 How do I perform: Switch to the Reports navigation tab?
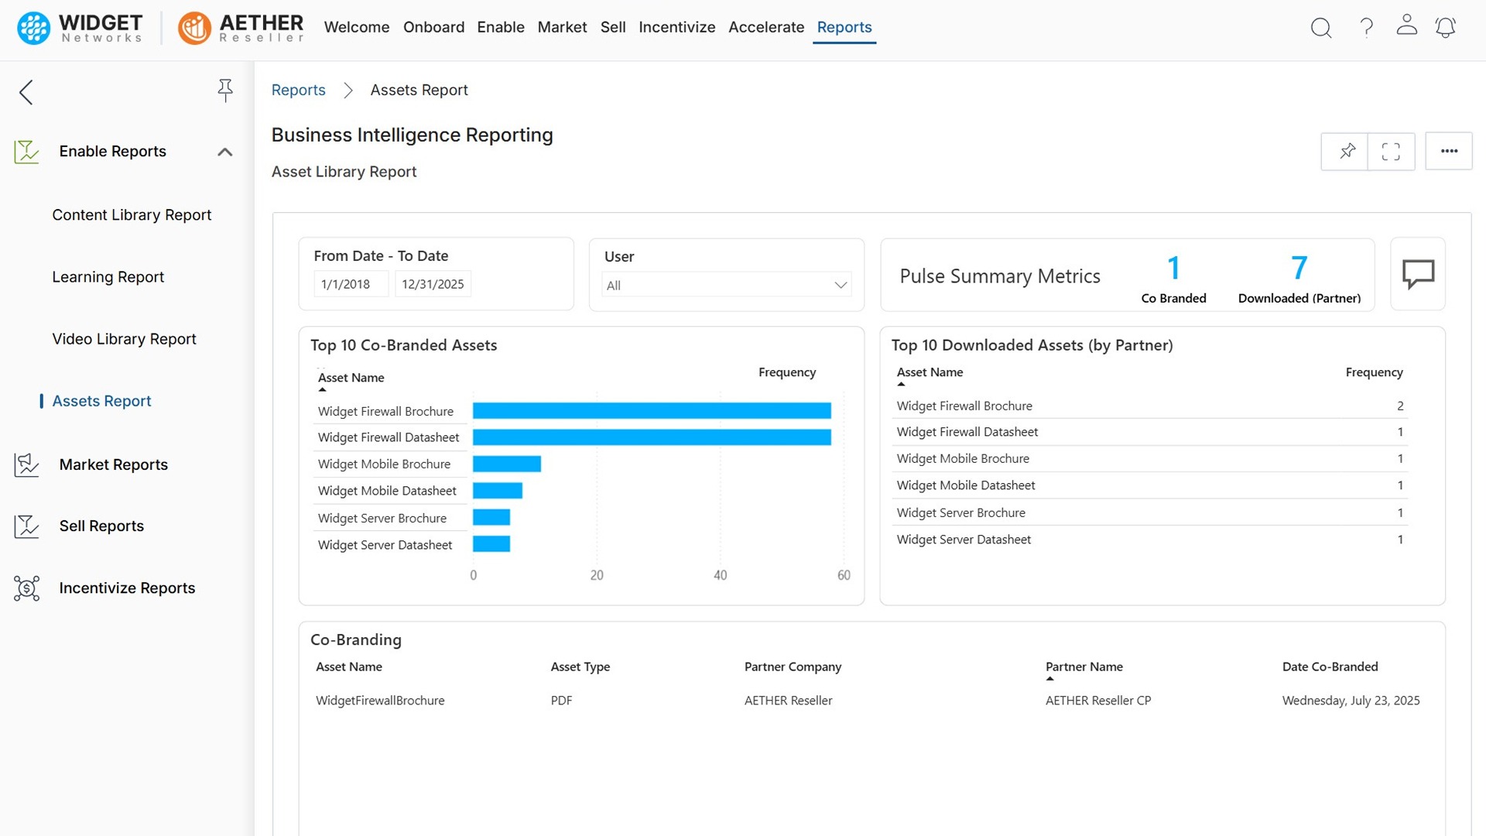pos(844,27)
